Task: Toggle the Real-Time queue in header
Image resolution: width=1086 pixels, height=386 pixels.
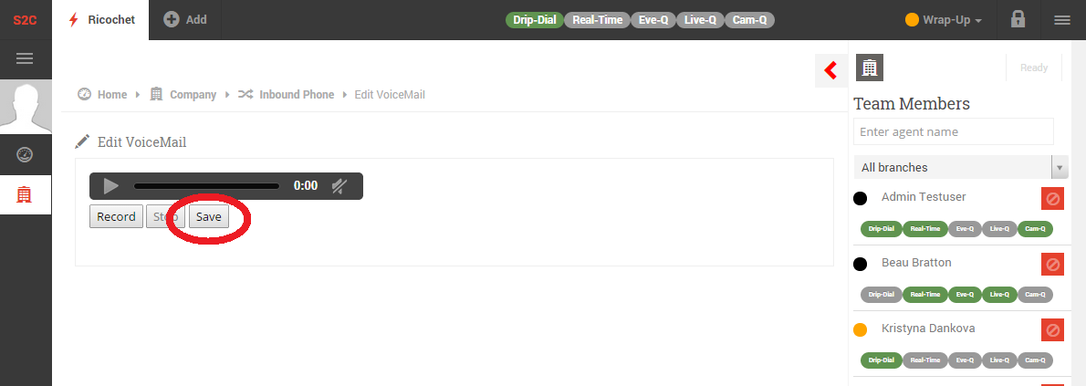Action: (x=597, y=20)
